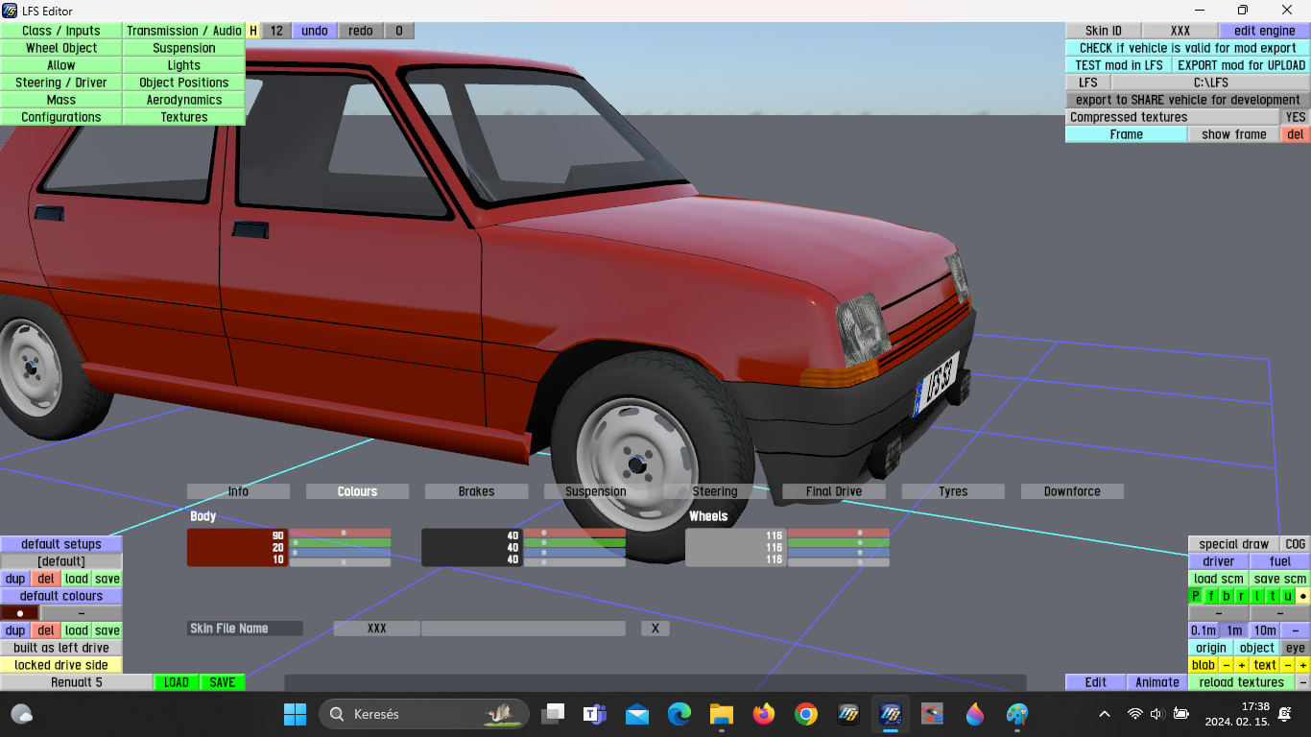Toggle Compressed textures YES setting
This screenshot has height=737, width=1311.
[x=1296, y=117]
